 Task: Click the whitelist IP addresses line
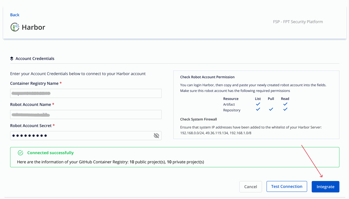pyautogui.click(x=216, y=133)
